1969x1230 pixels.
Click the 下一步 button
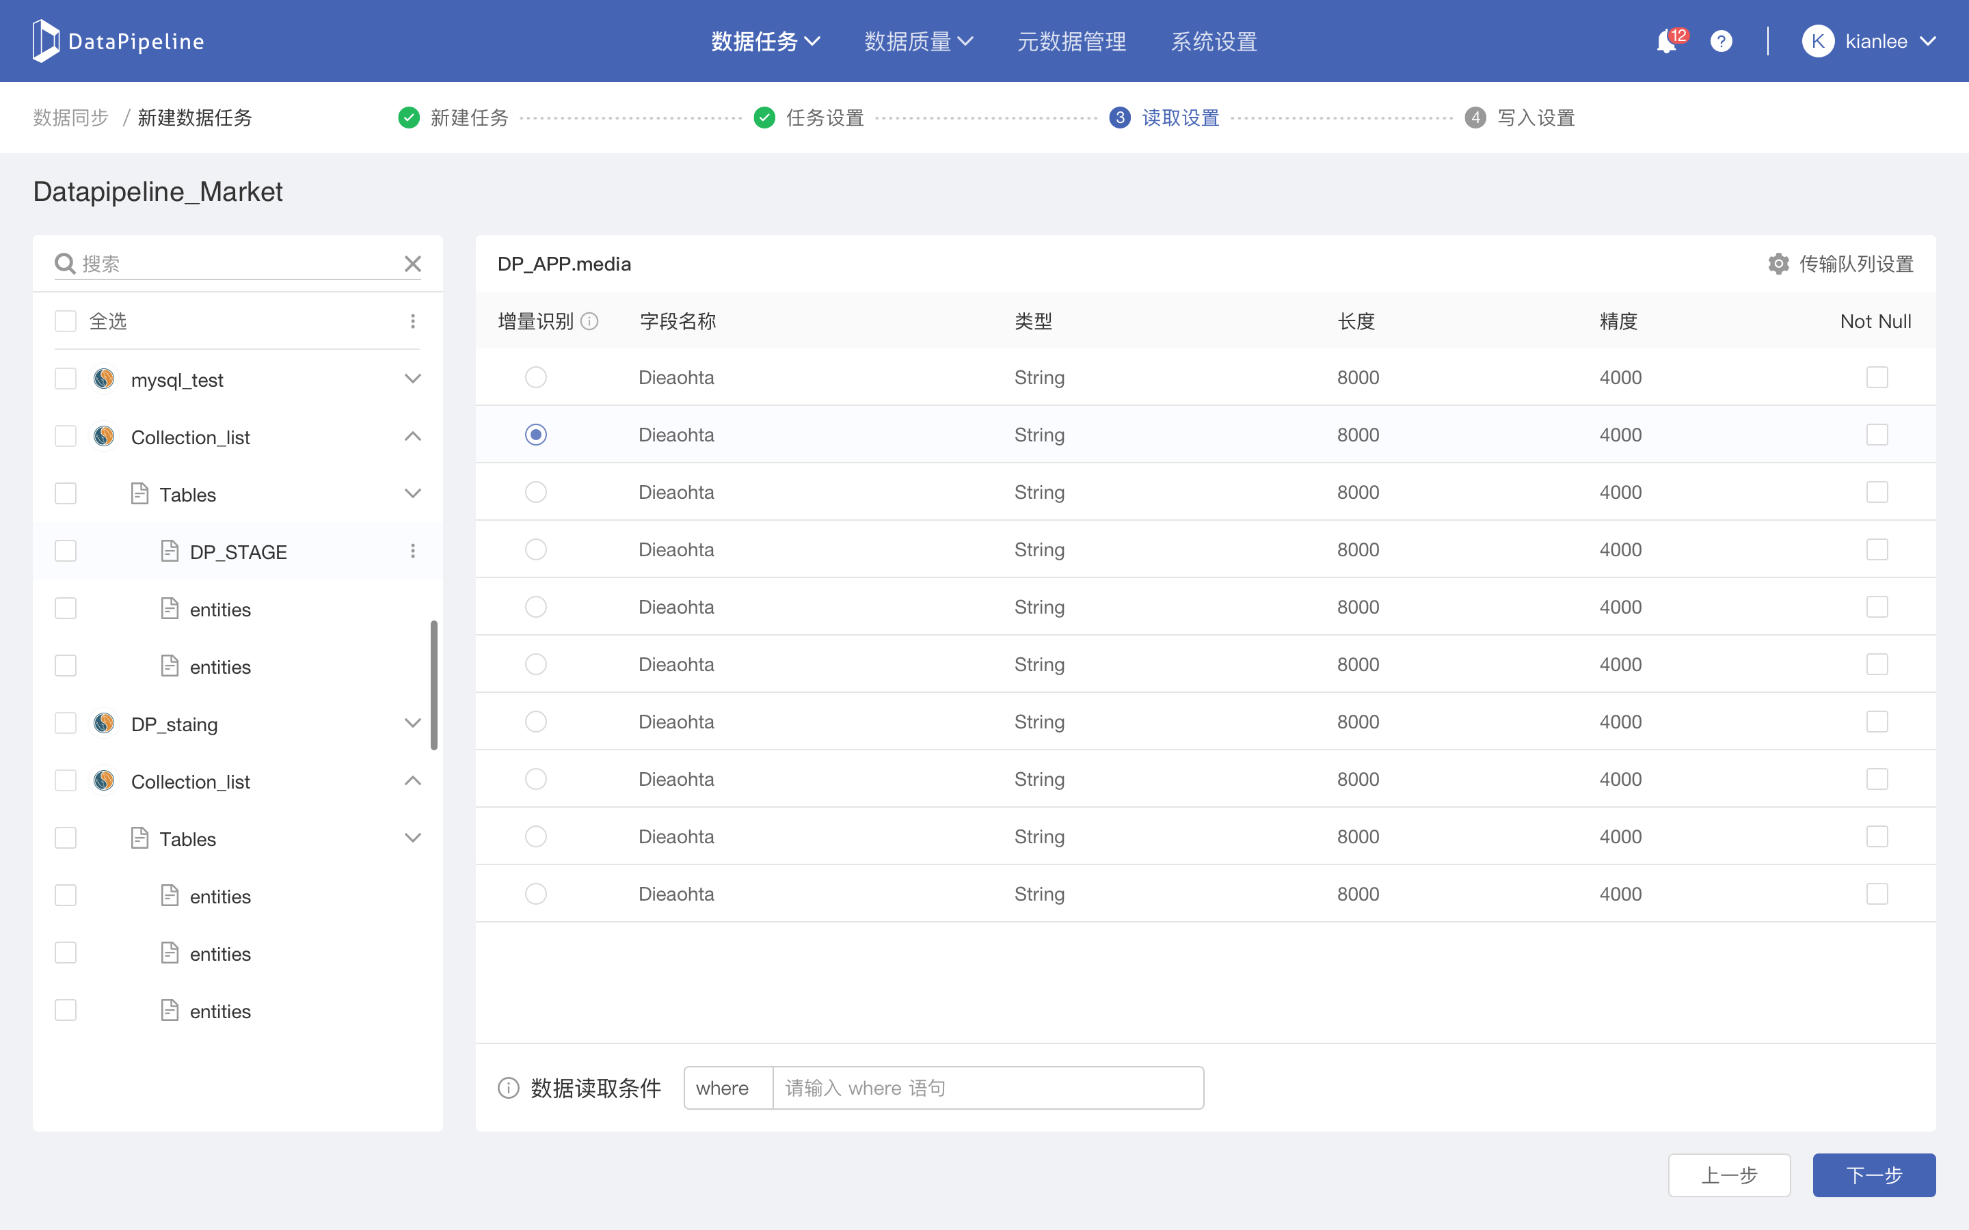(x=1873, y=1175)
